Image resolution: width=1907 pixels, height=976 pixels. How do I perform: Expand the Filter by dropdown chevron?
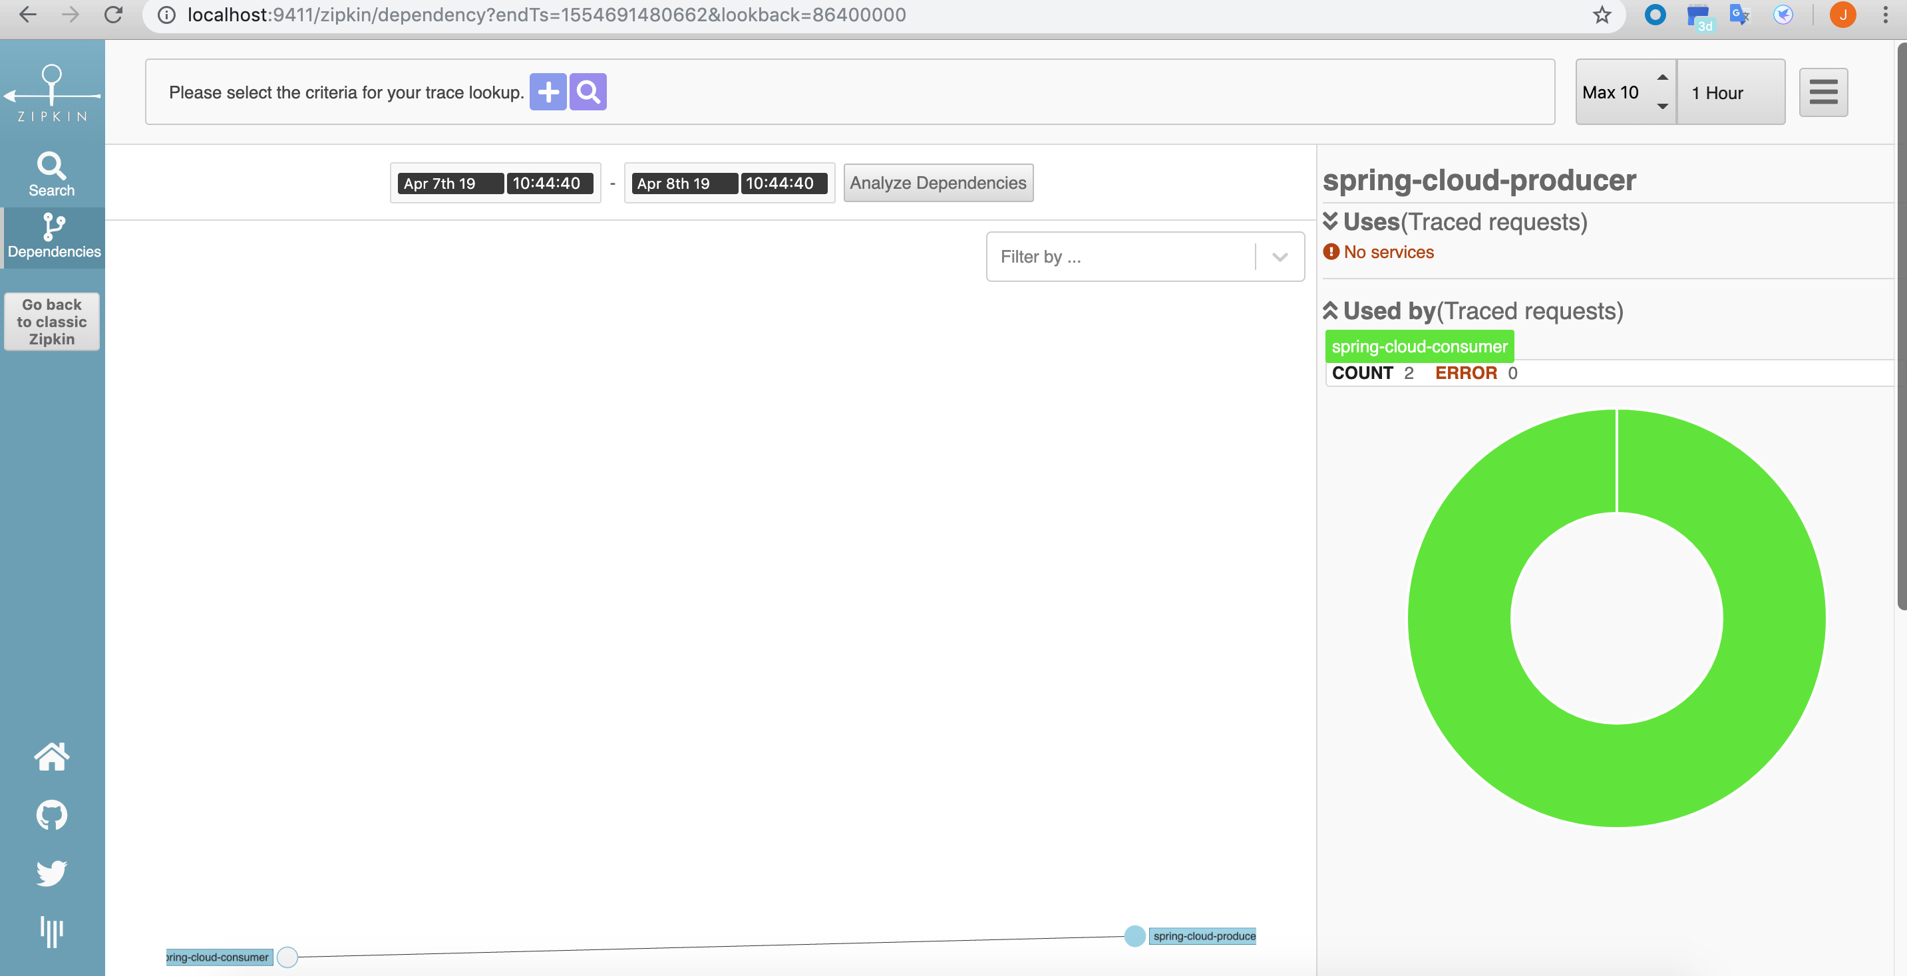coord(1280,257)
